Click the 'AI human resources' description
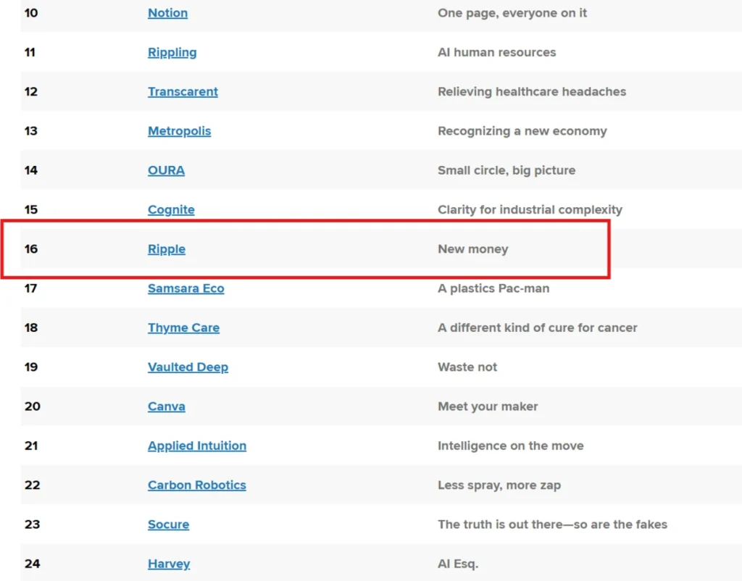 pyautogui.click(x=497, y=52)
